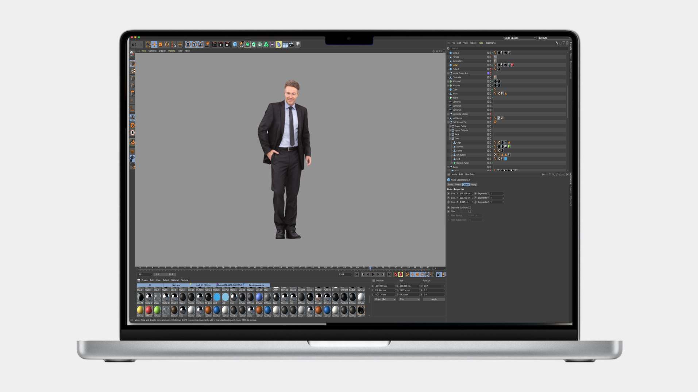Click the up arrow in Attributes panel

click(x=550, y=175)
